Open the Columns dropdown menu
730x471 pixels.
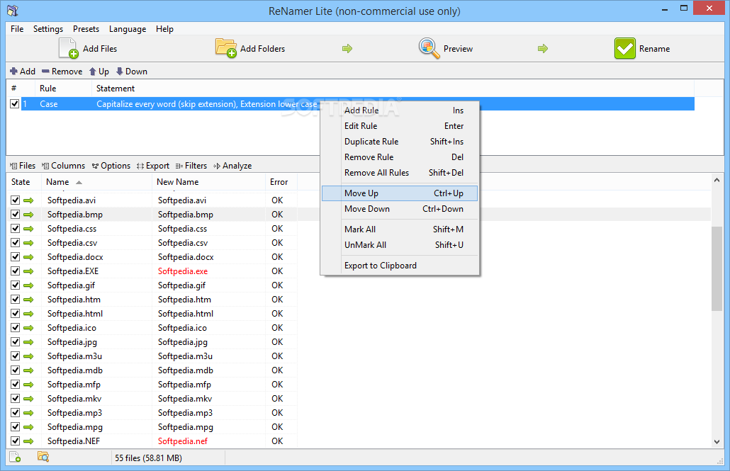tap(63, 166)
